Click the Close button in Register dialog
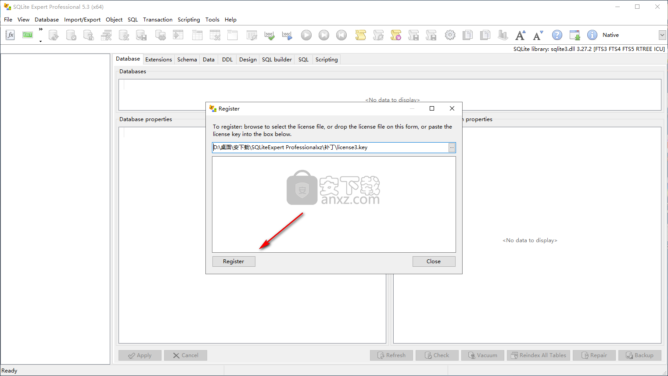 (434, 261)
